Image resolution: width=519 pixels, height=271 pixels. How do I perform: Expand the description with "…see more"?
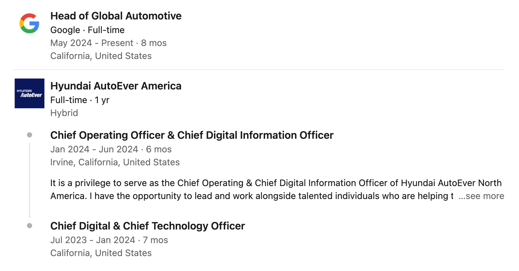(481, 196)
